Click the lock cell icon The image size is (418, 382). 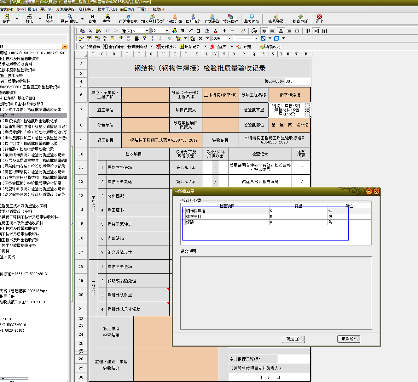click(144, 38)
